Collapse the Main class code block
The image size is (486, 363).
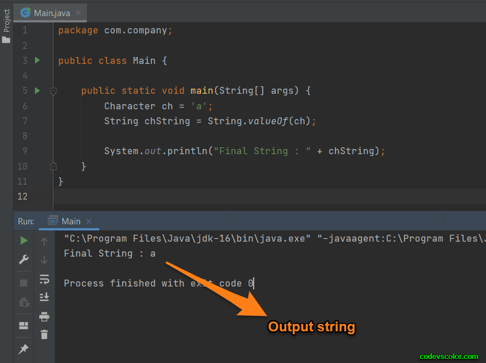(x=53, y=60)
